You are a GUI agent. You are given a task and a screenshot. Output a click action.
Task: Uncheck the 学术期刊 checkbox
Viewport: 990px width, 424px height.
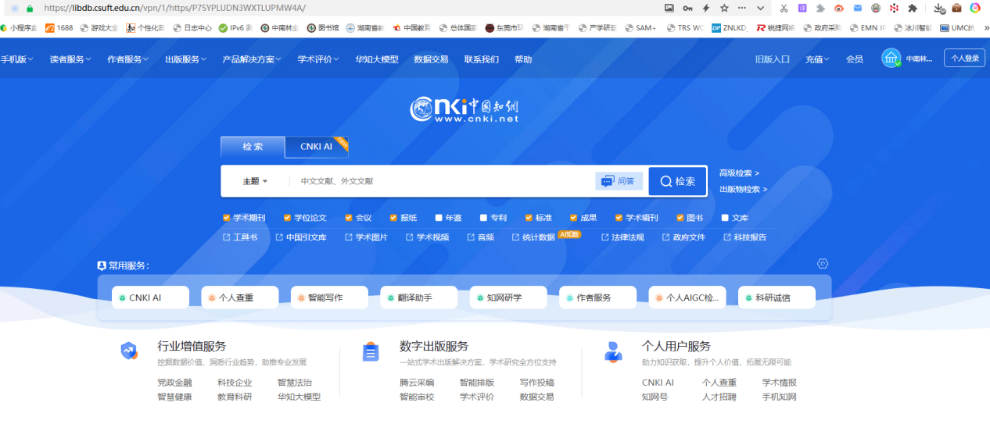click(x=227, y=218)
